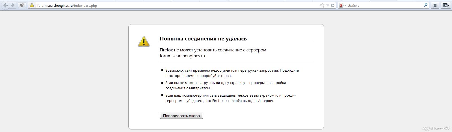Viewport: 452px width, 132px height.
Task: Click the red Яндекс search engine logo
Action: (341, 5)
